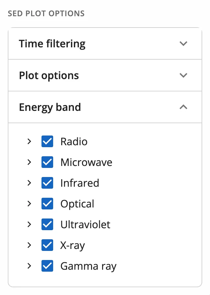Deselect the X-ray checkbox
The image size is (210, 295).
pos(47,245)
